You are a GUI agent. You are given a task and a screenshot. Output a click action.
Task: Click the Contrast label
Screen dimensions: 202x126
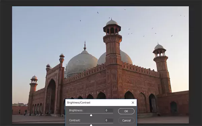click(75, 120)
